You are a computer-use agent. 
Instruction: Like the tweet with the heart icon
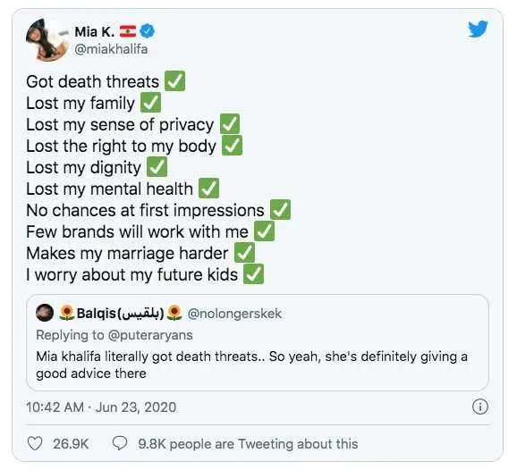(35, 443)
